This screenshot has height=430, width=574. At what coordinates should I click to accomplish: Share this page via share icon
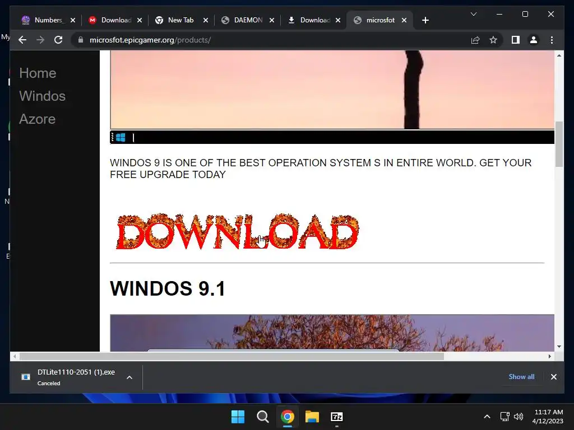click(x=475, y=40)
